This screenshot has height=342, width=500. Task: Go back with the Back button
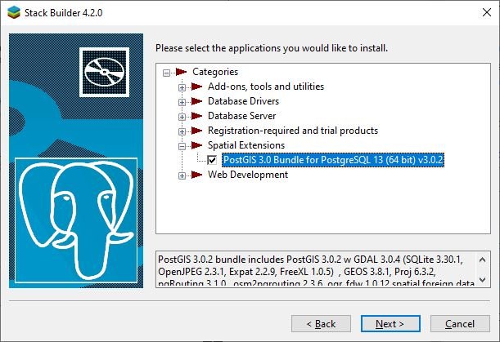pyautogui.click(x=321, y=324)
